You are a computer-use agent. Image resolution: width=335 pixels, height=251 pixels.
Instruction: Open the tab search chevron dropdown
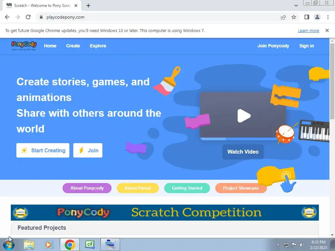point(296,6)
